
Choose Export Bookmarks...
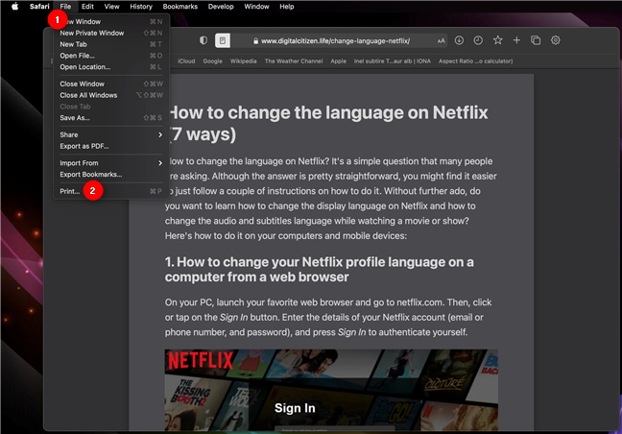tap(111, 175)
